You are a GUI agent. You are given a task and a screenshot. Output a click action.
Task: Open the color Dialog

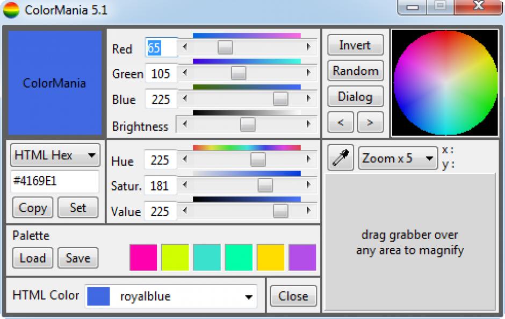(355, 96)
